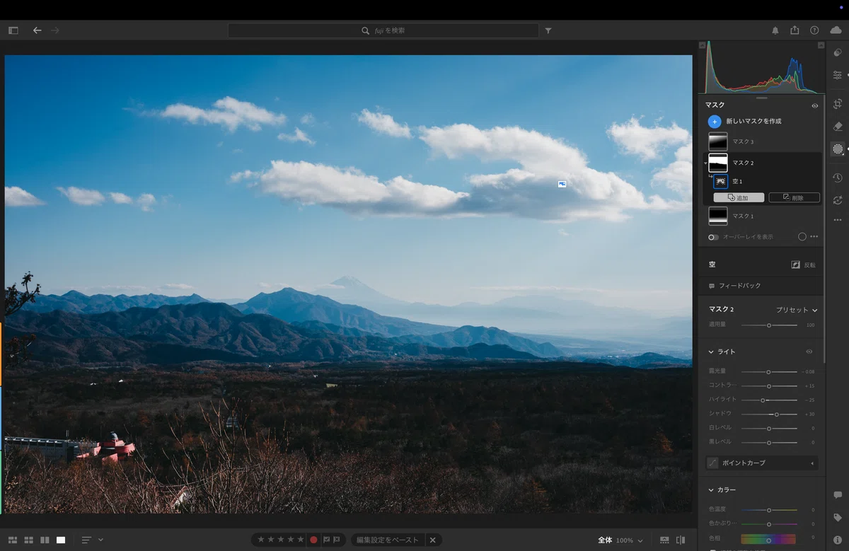Select the マスク 3 thumbnail
This screenshot has width=849, height=551.
point(718,141)
